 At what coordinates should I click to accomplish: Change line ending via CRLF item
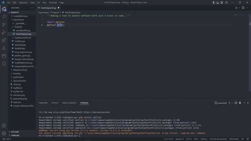(x=196, y=139)
